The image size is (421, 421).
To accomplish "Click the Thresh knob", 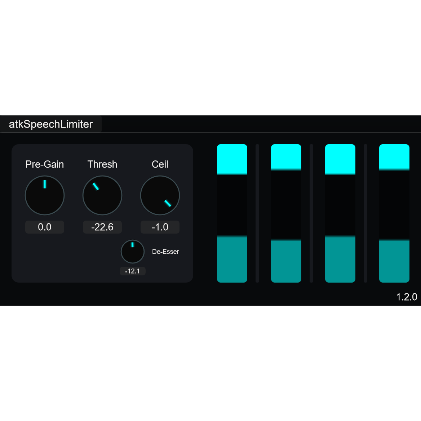I will pyautogui.click(x=102, y=195).
